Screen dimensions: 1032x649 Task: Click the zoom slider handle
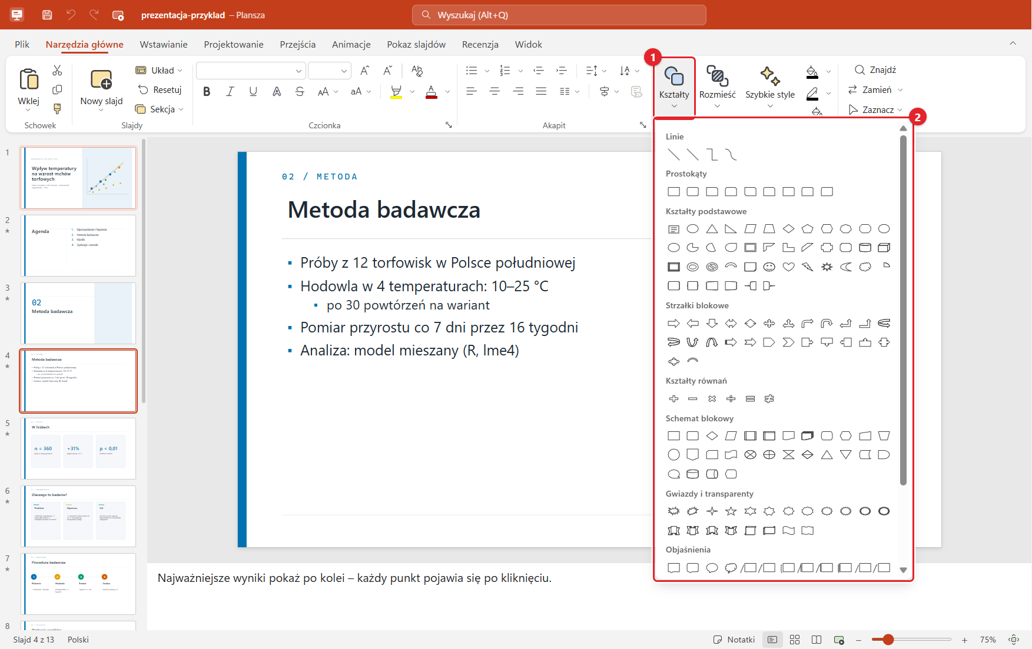[888, 640]
